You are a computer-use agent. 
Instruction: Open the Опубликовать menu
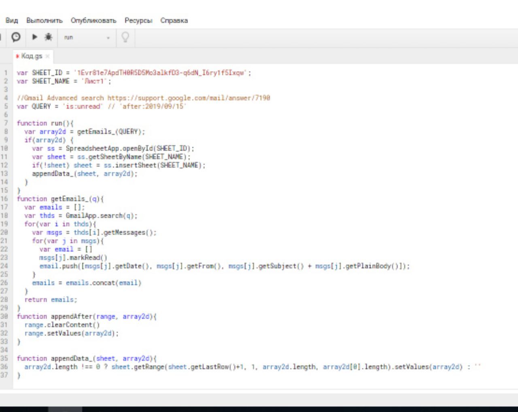[x=93, y=20]
